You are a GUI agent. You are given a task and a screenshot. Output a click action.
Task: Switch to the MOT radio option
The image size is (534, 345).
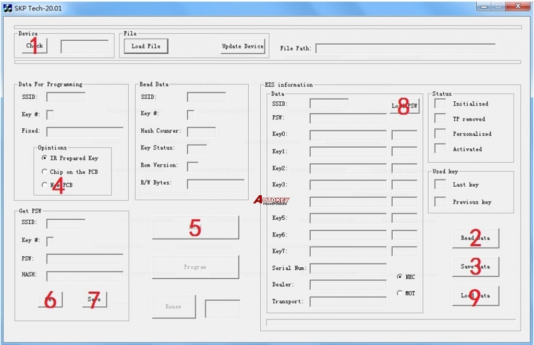click(x=400, y=293)
